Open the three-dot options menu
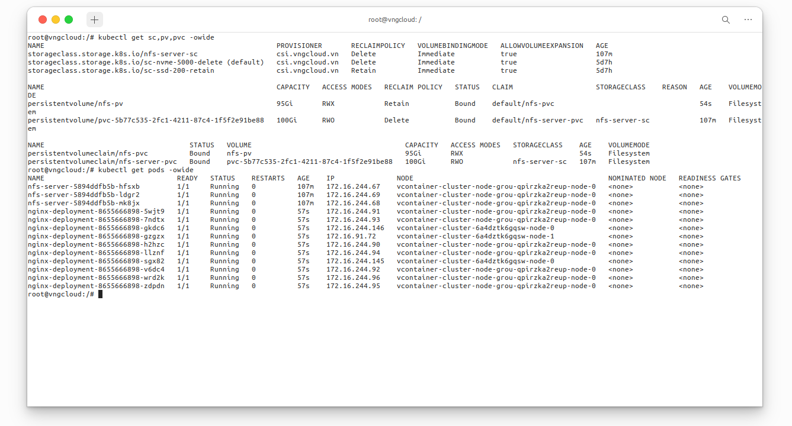792x426 pixels. (x=748, y=20)
